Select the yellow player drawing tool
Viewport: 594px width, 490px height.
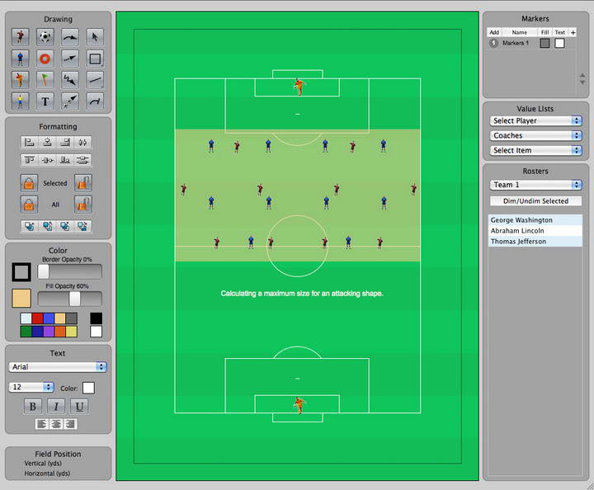pos(21,101)
